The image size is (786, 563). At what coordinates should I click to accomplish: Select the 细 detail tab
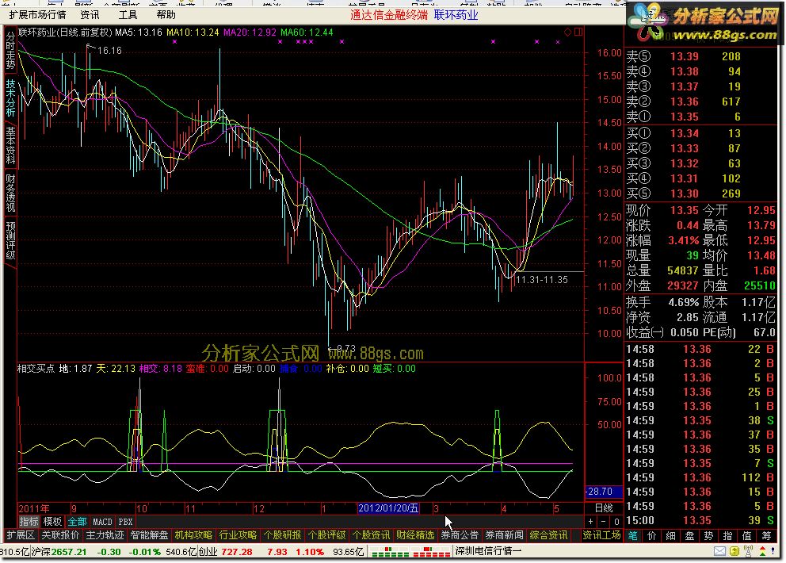pos(670,536)
